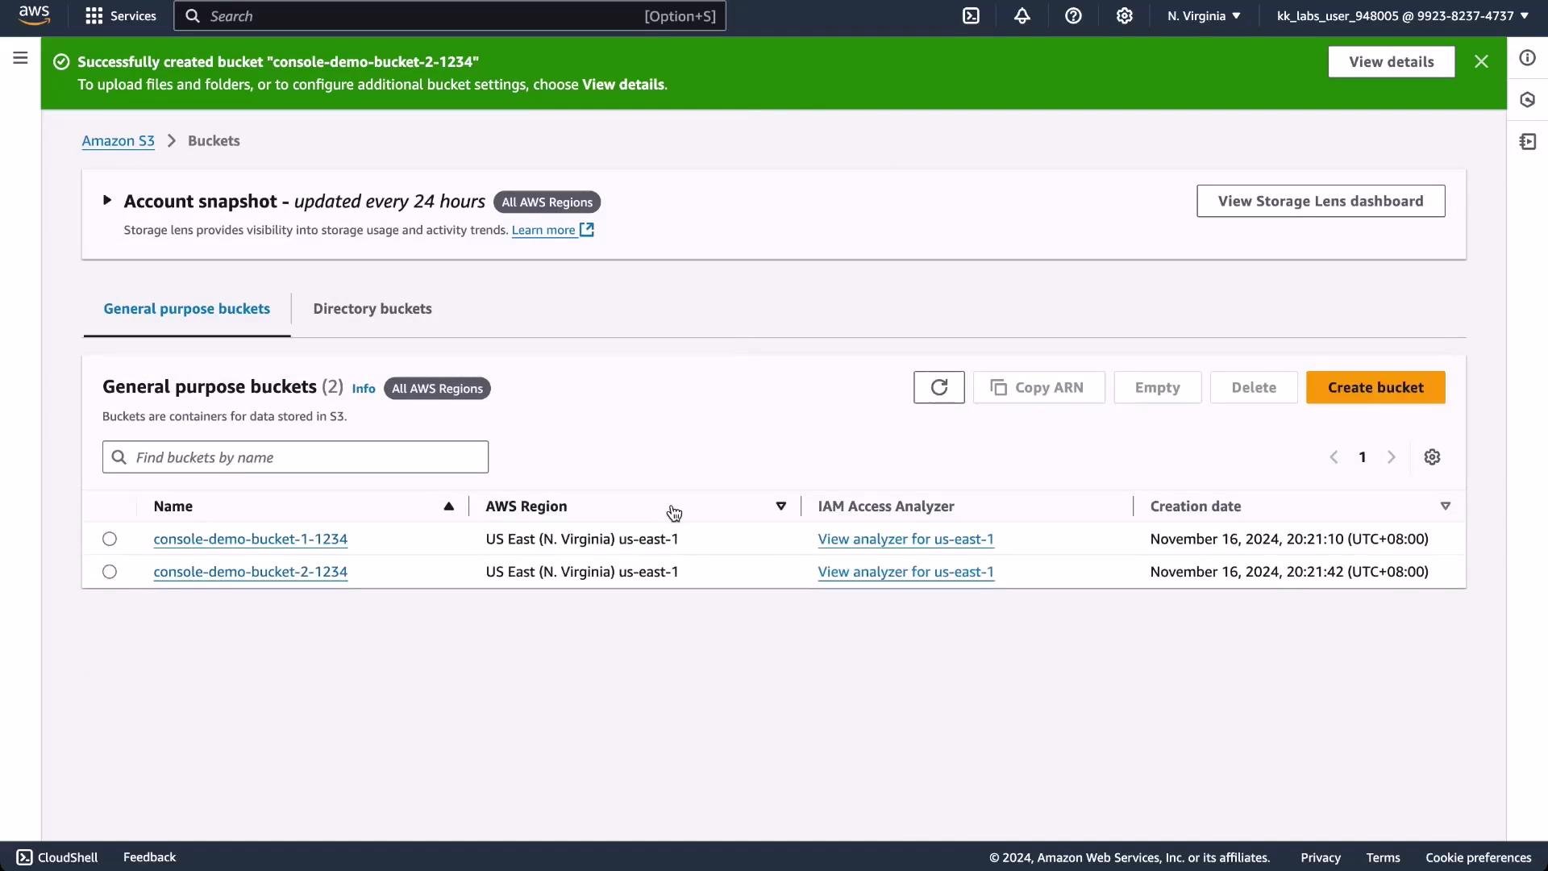
Task: Launch CloudShell from top bar icon
Action: [971, 16]
